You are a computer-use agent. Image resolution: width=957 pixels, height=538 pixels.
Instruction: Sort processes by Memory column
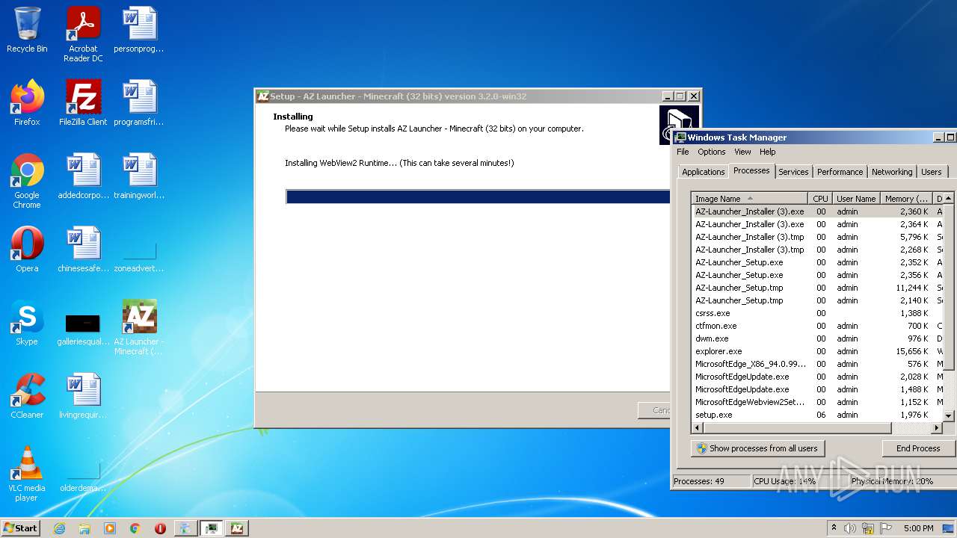907,199
